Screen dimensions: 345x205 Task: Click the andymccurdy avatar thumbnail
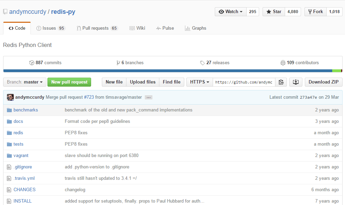click(10, 97)
